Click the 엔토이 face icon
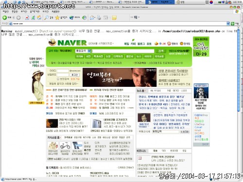The image size is (243, 182). (169, 44)
